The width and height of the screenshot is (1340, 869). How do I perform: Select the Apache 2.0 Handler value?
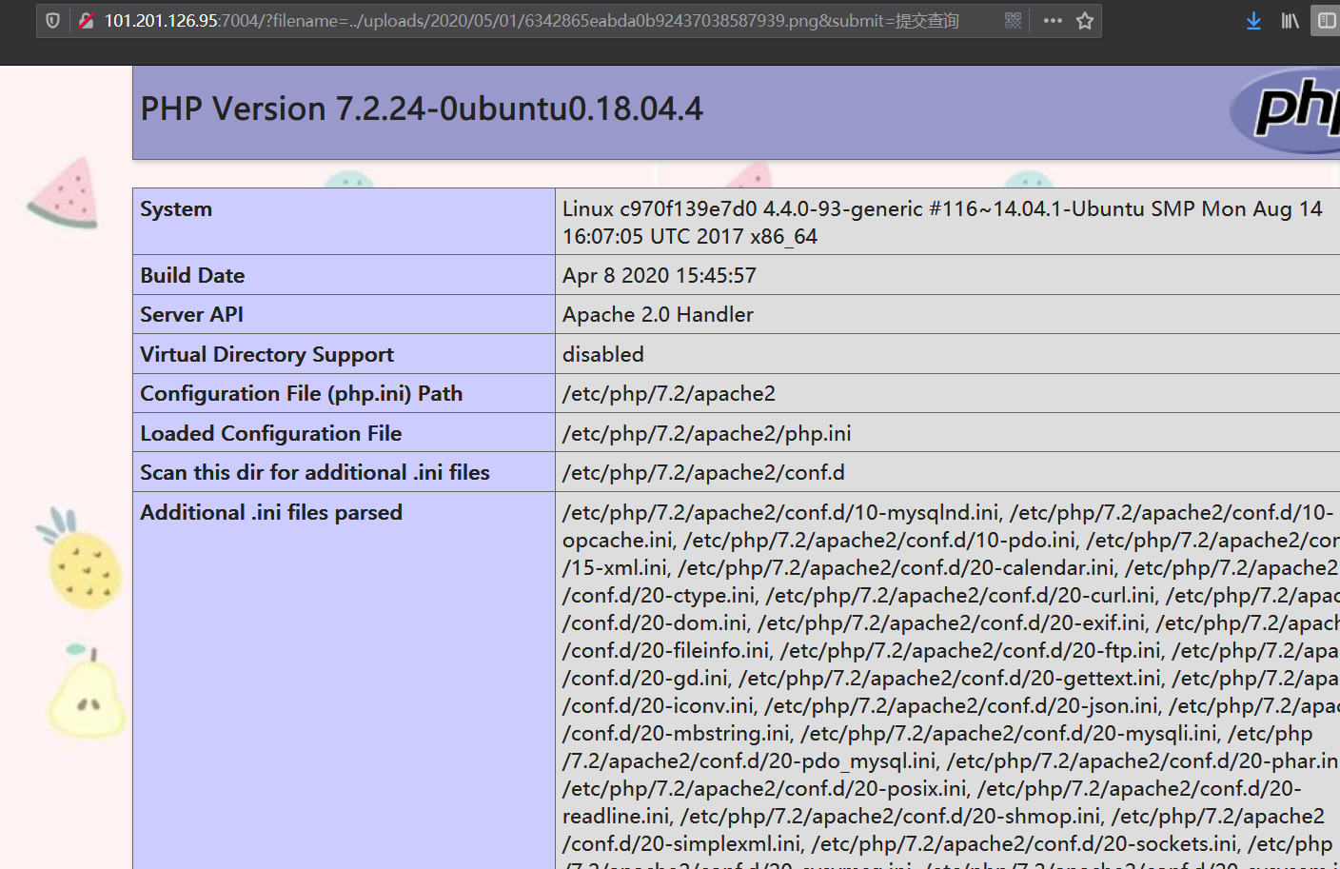point(658,315)
